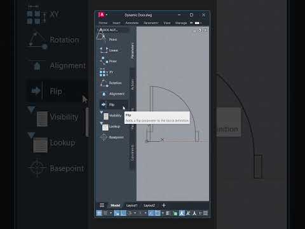
Task: Open the Manage ribbon tab
Action: pos(181,23)
